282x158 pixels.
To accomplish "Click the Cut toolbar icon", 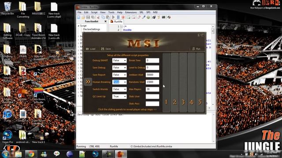I will click(x=98, y=17).
